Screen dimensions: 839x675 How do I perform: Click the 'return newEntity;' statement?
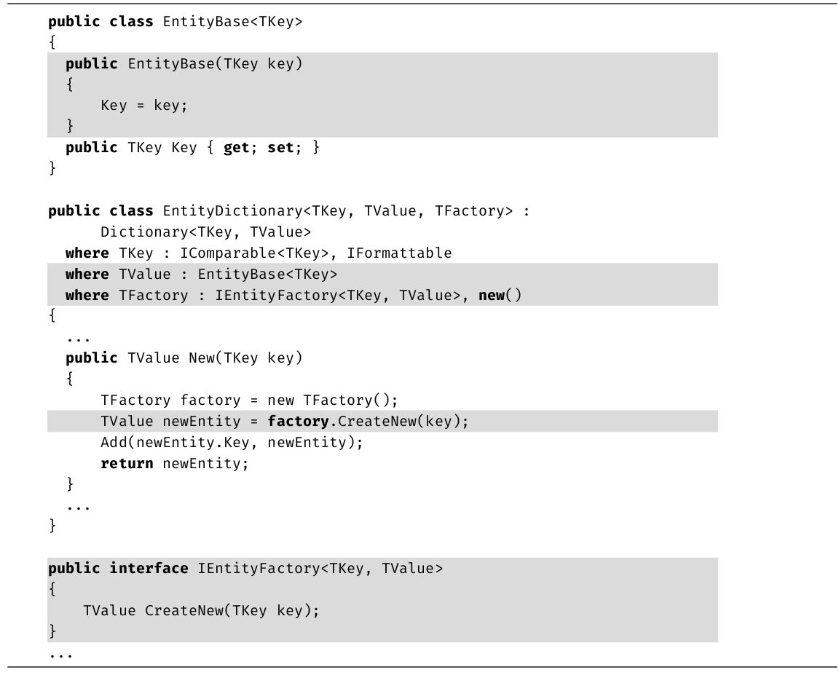point(174,464)
